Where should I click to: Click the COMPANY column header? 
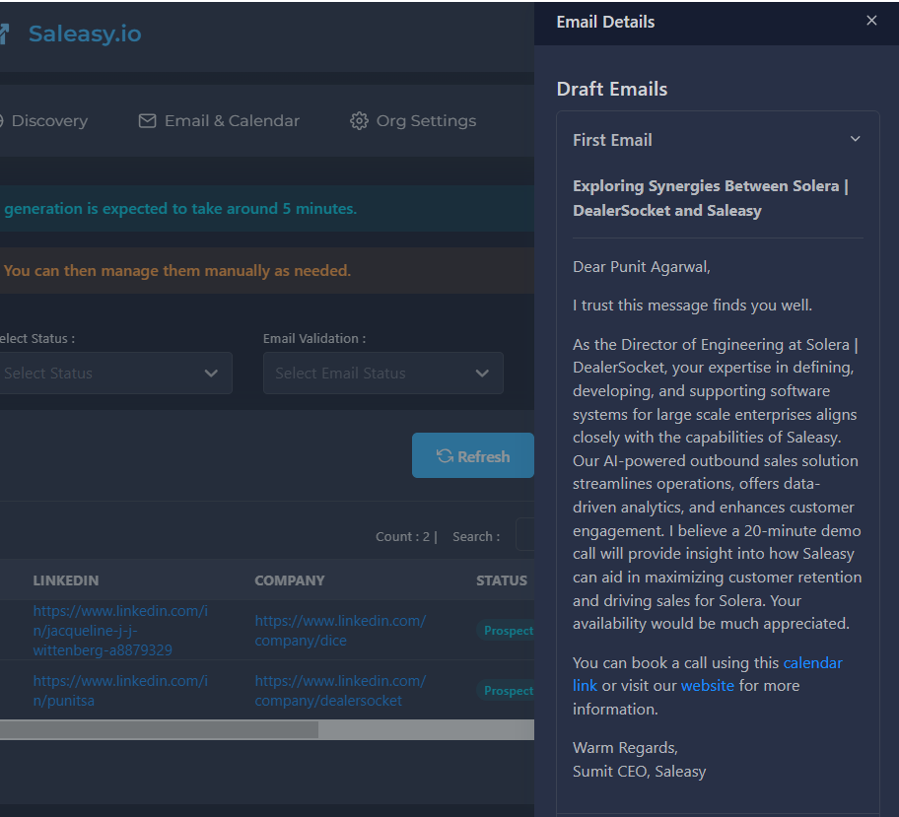pos(290,580)
